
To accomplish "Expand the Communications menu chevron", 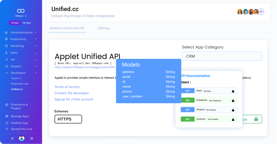I will coord(36,32).
